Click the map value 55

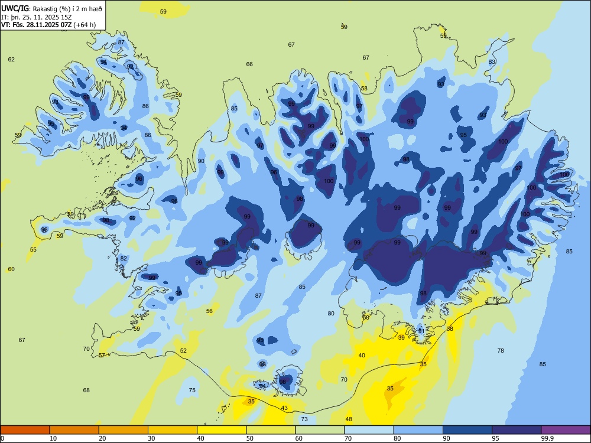click(33, 249)
